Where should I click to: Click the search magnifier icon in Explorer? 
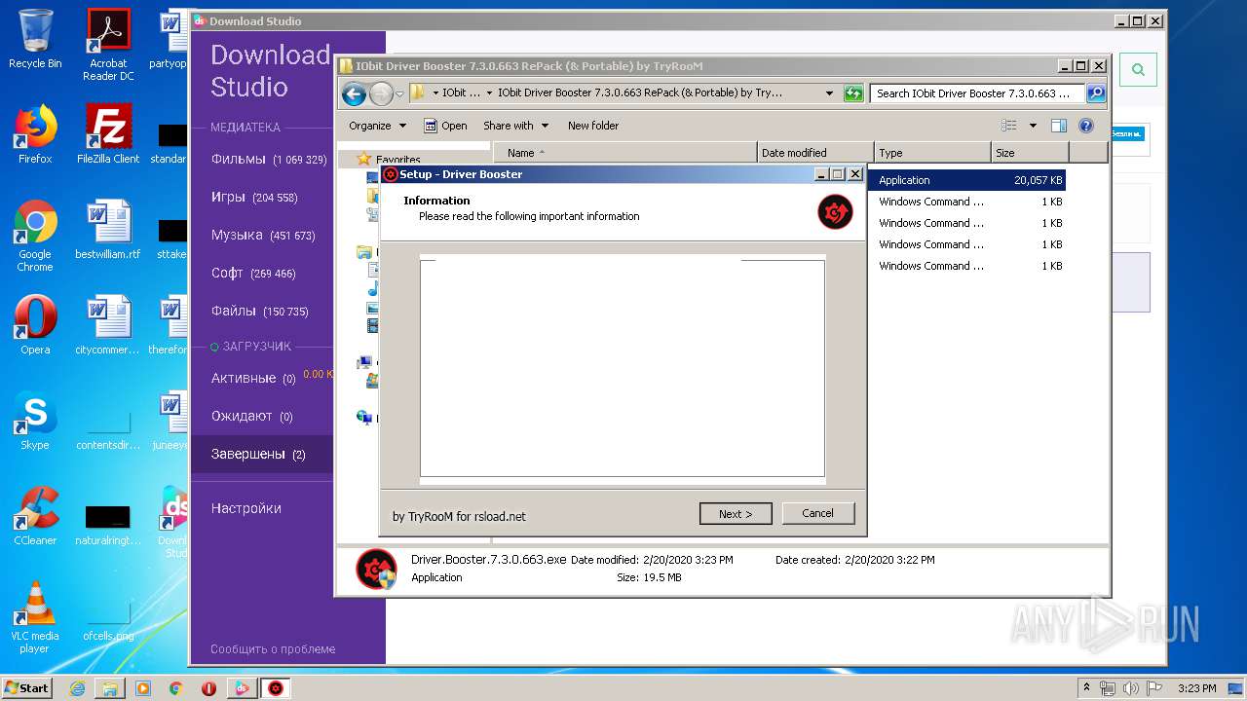click(x=1096, y=93)
